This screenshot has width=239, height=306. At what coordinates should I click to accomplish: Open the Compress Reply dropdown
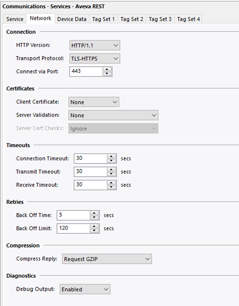point(107,259)
